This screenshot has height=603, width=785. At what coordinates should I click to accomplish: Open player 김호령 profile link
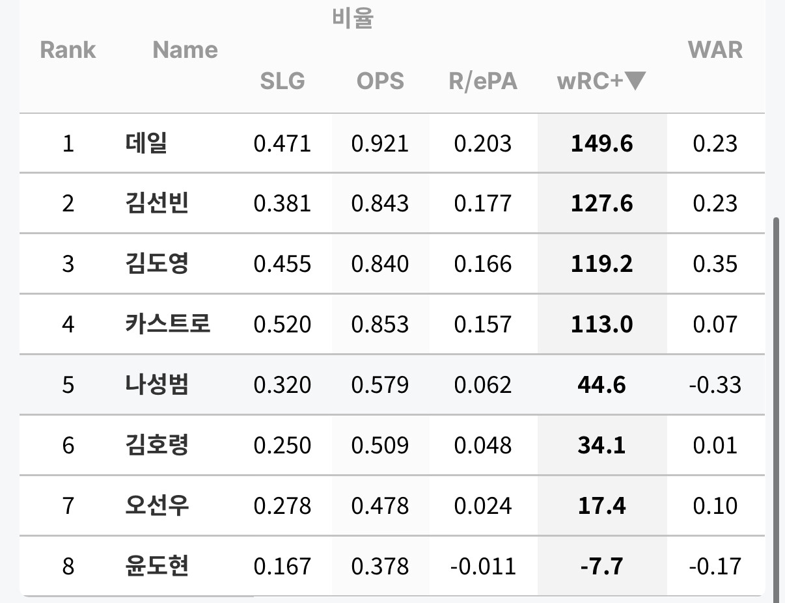tap(157, 445)
